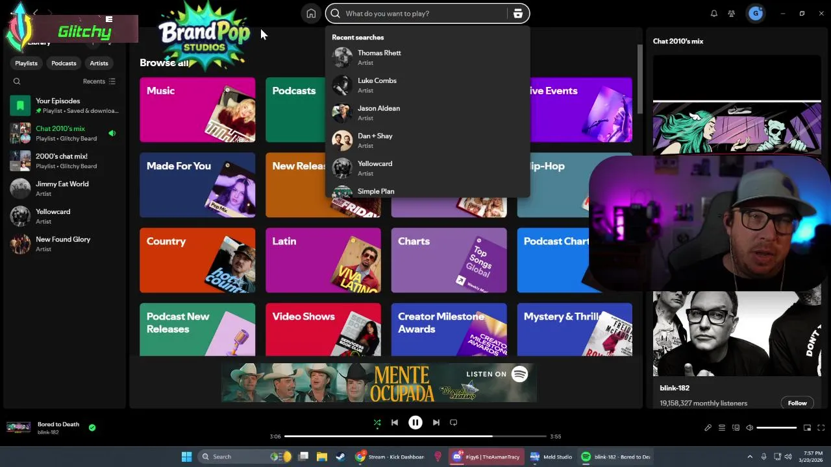Open the Charts category card

point(449,260)
